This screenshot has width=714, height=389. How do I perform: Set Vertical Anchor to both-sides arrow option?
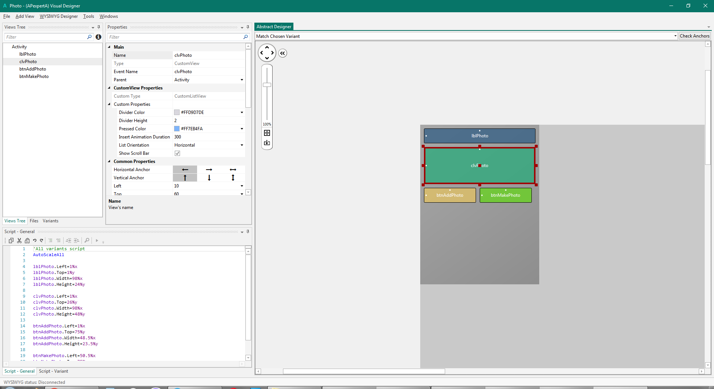click(x=233, y=178)
